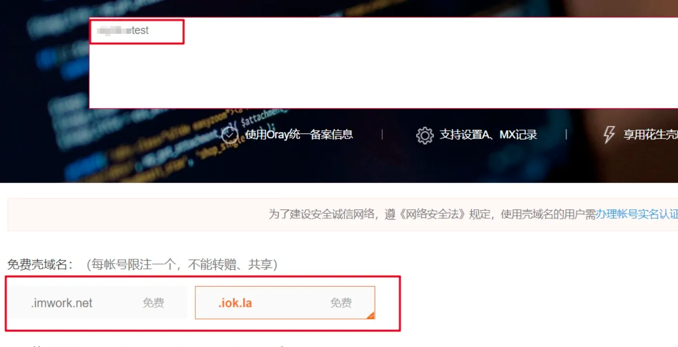Click the shield checkmark icon for Oray备案
678x347 pixels.
[x=230, y=135]
